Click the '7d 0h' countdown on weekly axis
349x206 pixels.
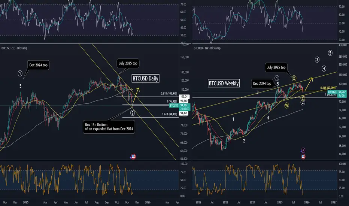click(342, 96)
